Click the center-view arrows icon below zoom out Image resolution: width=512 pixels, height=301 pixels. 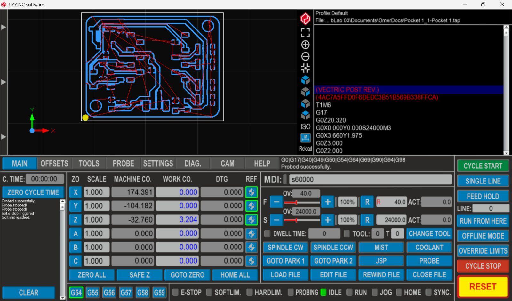[305, 68]
